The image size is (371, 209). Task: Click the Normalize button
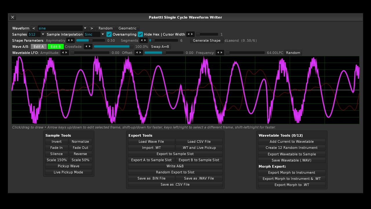[80, 141]
